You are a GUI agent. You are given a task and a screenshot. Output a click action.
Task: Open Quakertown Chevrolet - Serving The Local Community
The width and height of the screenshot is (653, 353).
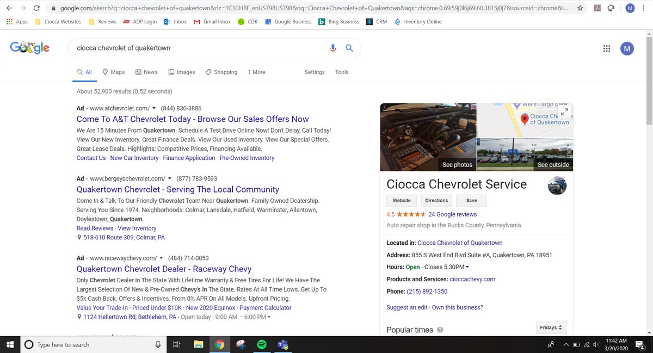pos(178,189)
